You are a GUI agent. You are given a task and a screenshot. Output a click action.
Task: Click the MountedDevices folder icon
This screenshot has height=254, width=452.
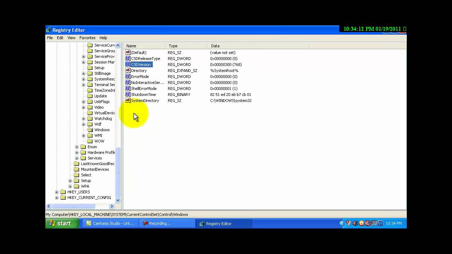pos(77,169)
